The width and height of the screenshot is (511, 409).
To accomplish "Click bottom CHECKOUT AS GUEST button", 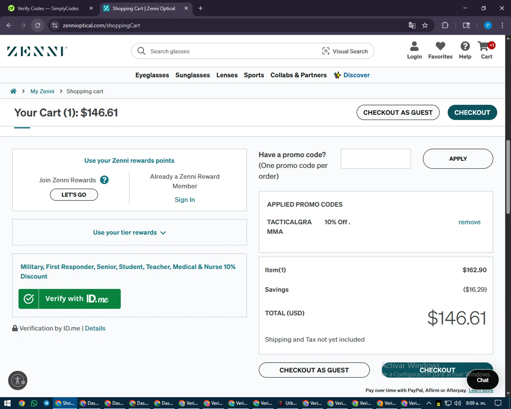I will pyautogui.click(x=314, y=370).
